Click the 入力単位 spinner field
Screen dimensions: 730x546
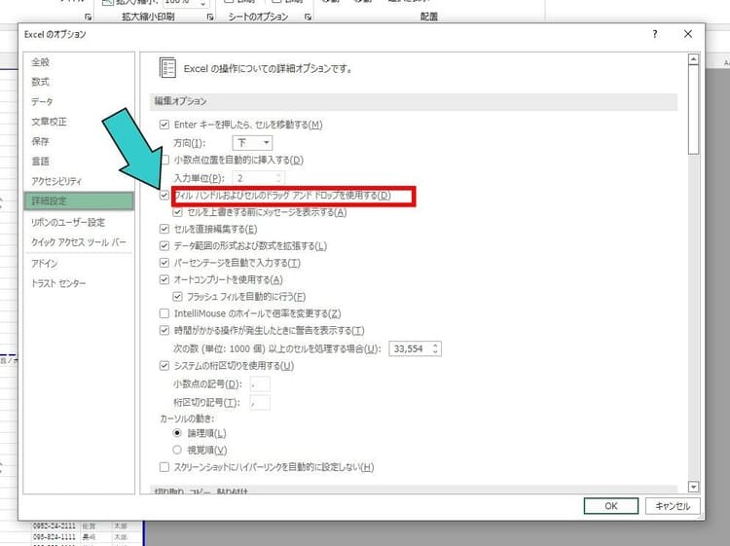click(258, 178)
